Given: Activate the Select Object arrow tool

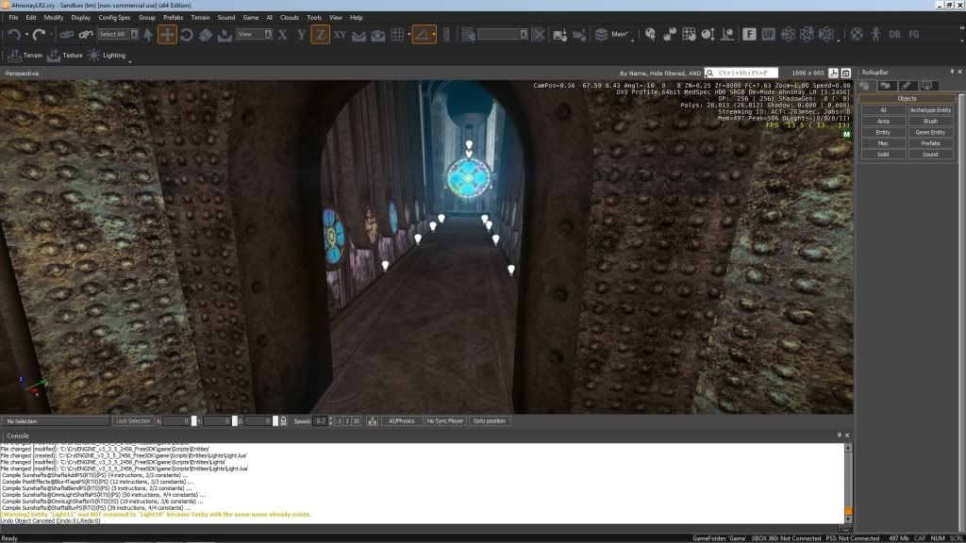Looking at the screenshot, I should 148,35.
